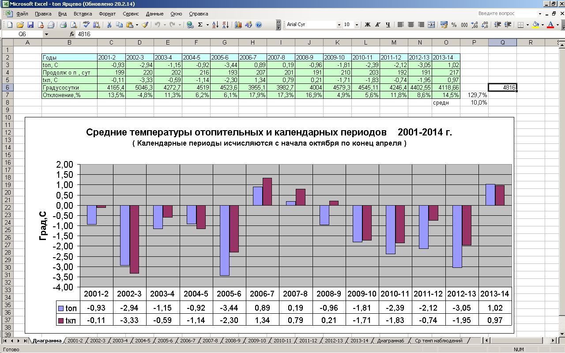This screenshot has height=353, width=565.
Task: Launch the Chart Wizard
Action: click(x=238, y=25)
